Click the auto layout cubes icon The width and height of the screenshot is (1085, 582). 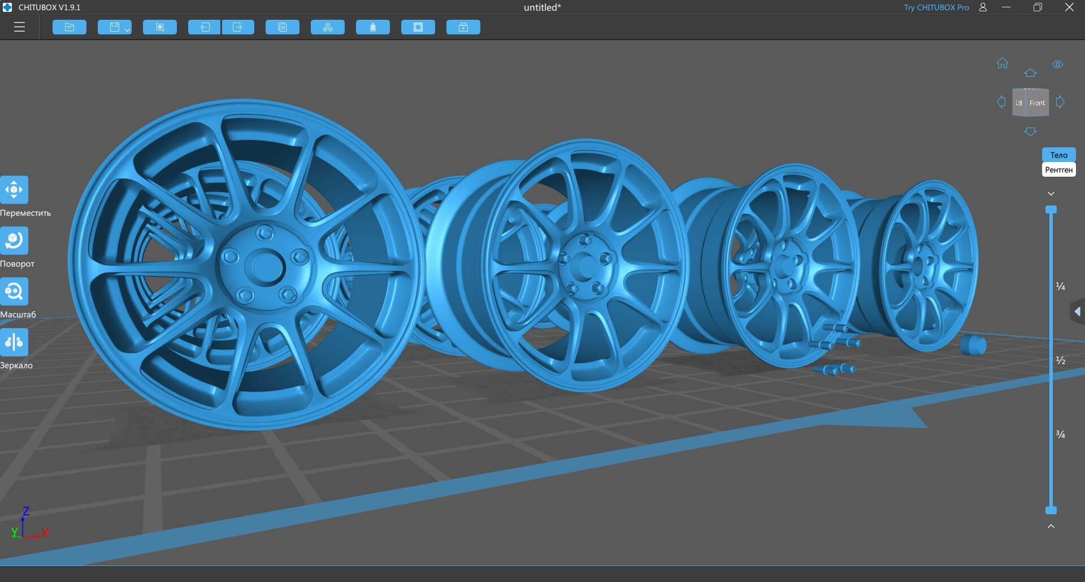[328, 27]
